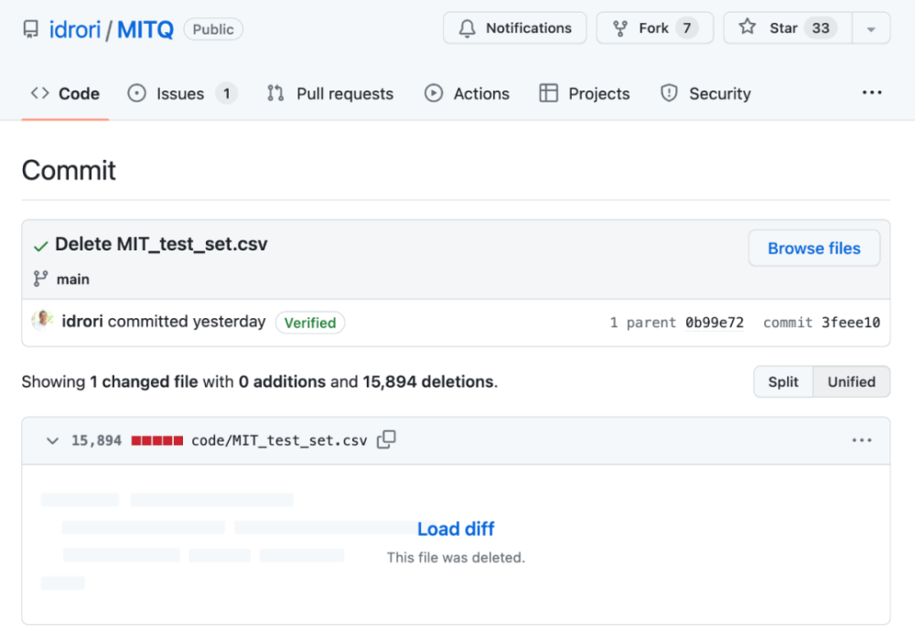This screenshot has width=915, height=637.
Task: Open the file options ellipsis menu
Action: click(861, 441)
